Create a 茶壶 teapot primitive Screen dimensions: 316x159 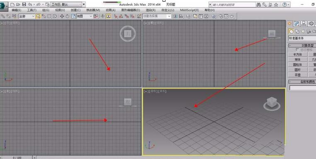(298, 75)
